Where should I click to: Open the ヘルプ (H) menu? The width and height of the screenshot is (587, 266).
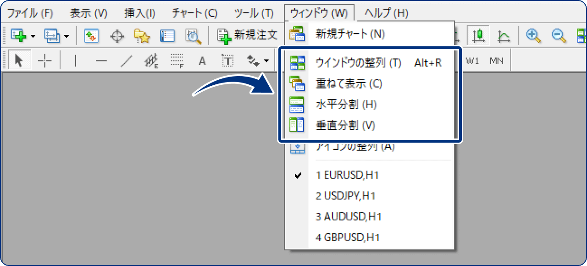tap(387, 13)
